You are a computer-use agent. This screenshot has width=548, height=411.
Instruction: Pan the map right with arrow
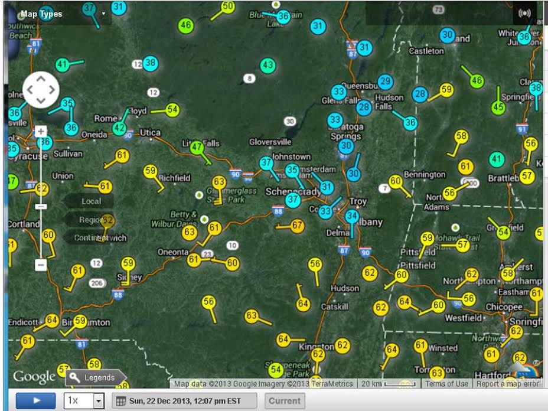[x=52, y=90]
